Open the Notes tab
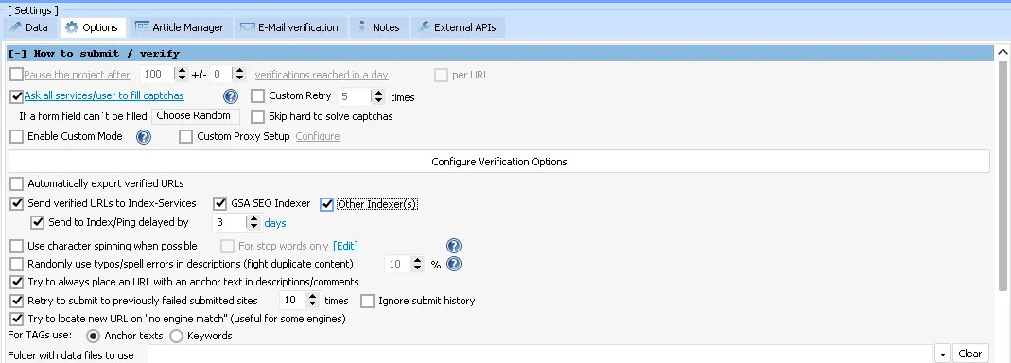Image resolution: width=1011 pixels, height=363 pixels. (379, 27)
